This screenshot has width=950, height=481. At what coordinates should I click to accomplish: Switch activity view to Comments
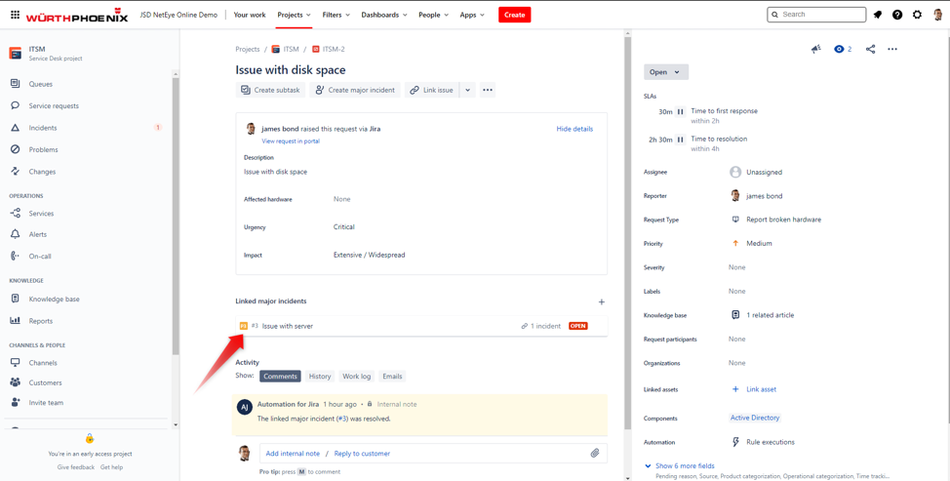tap(280, 377)
